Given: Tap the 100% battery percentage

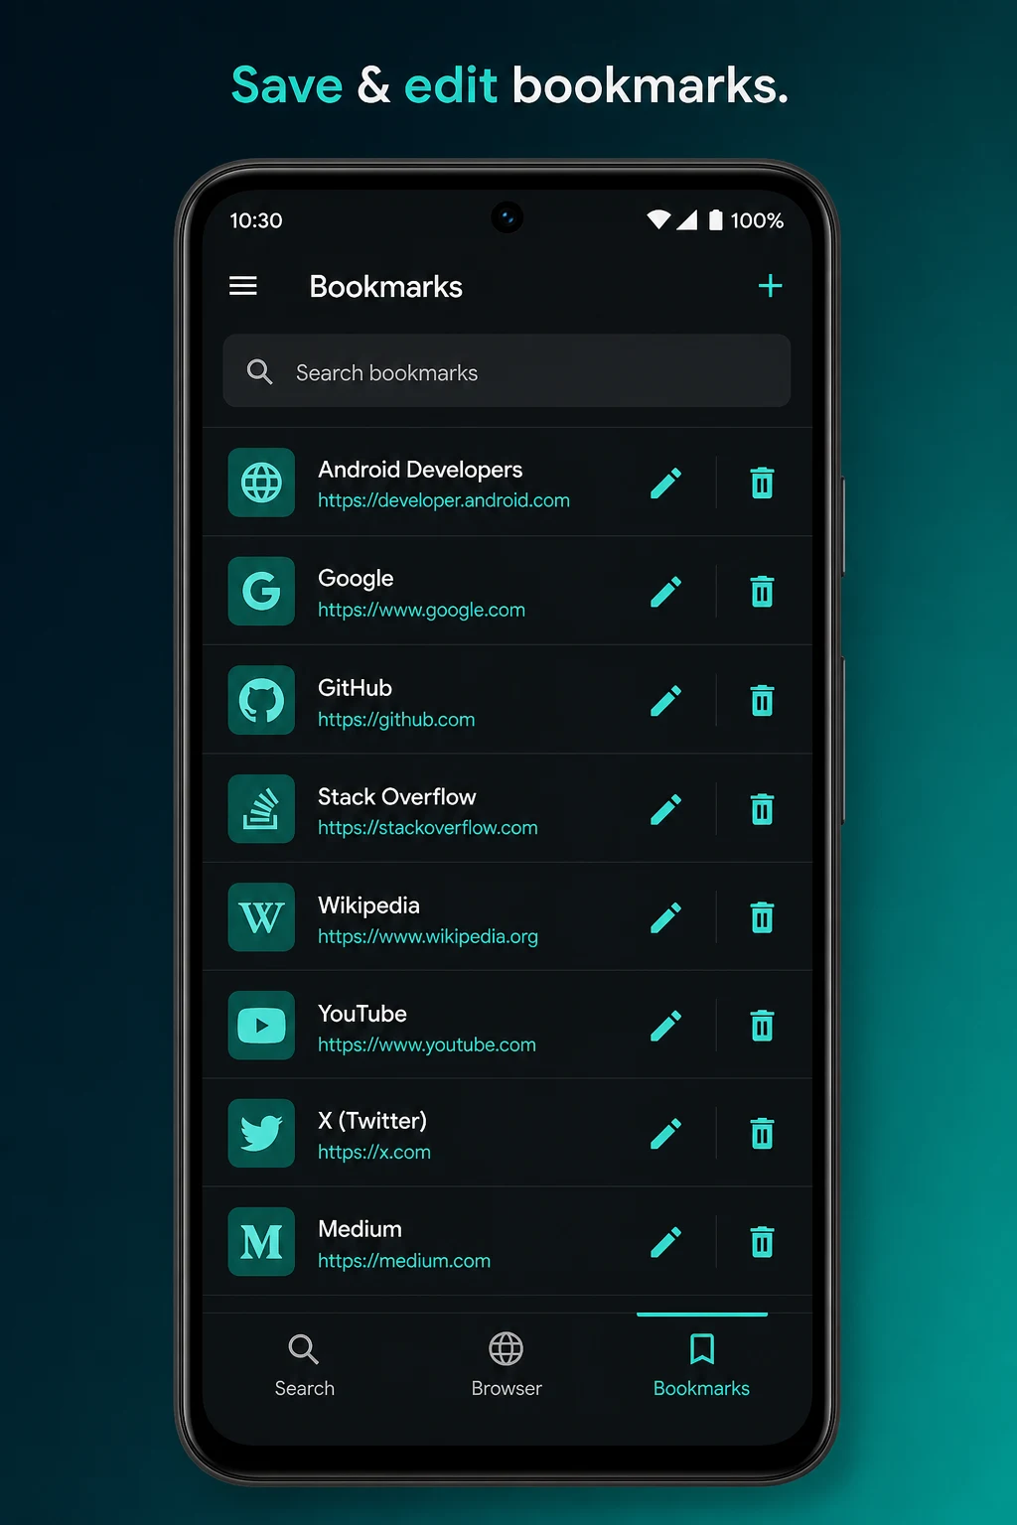Looking at the screenshot, I should click(x=757, y=220).
